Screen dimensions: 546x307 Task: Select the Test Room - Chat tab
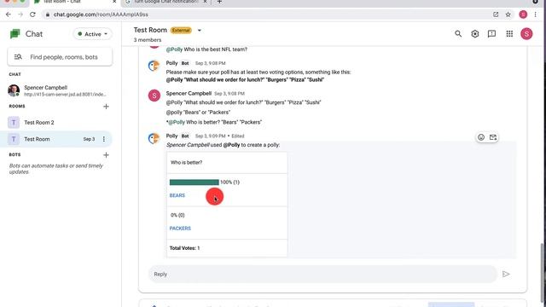75,2
